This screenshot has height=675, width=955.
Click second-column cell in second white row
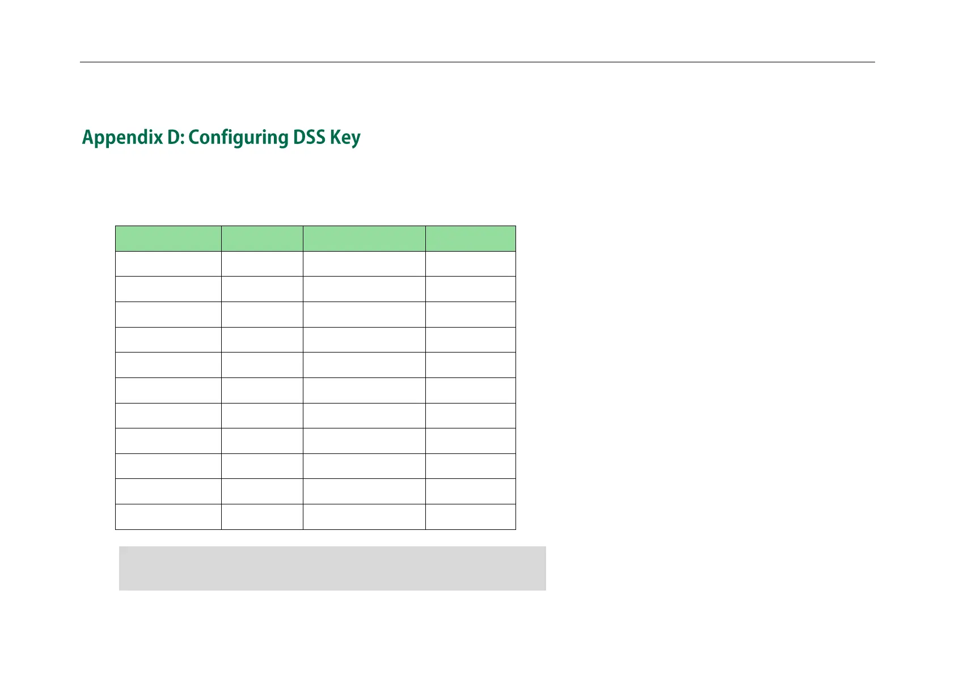262,289
